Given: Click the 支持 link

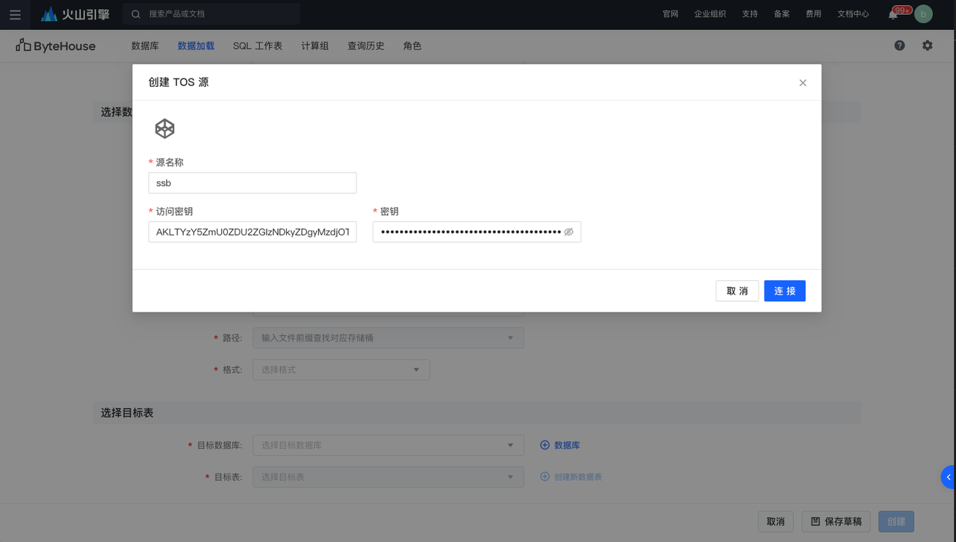Looking at the screenshot, I should click(x=750, y=14).
